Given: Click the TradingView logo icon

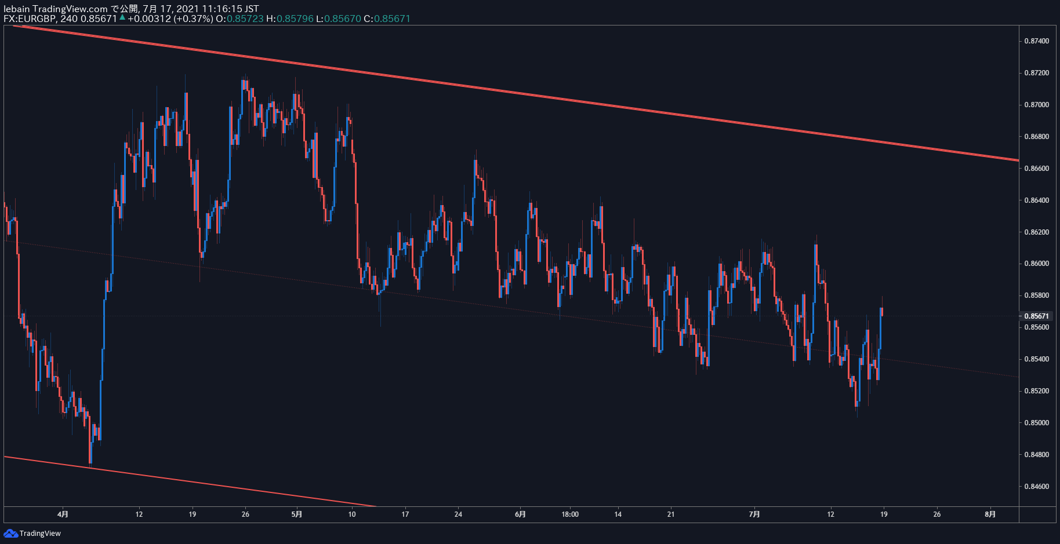Looking at the screenshot, I should click(10, 533).
